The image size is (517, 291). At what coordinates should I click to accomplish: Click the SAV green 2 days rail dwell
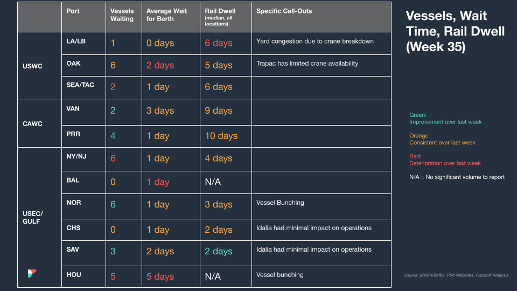coord(218,252)
